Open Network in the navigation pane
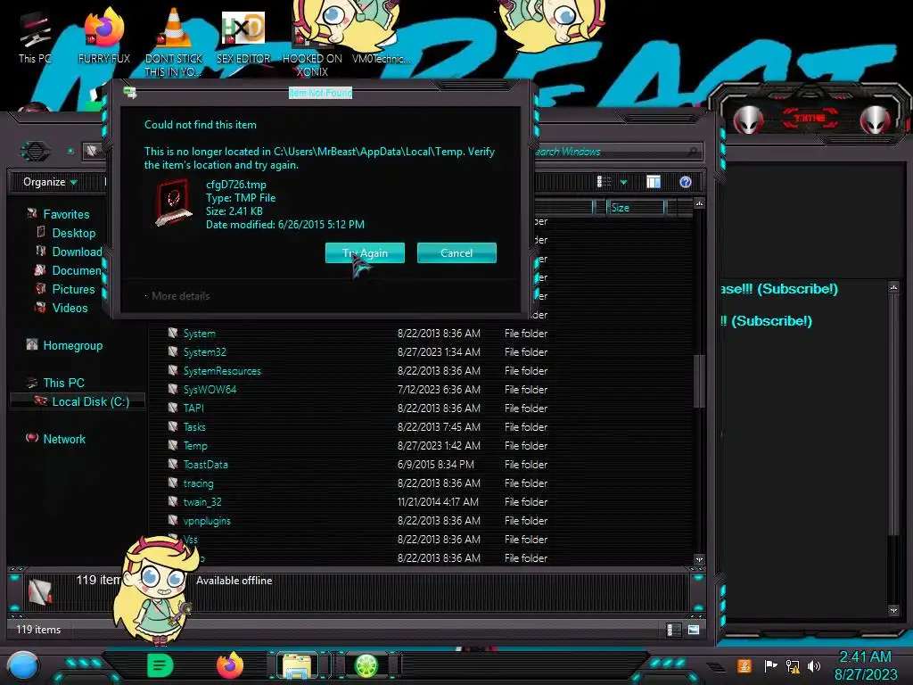The width and height of the screenshot is (913, 685). pyautogui.click(x=64, y=439)
